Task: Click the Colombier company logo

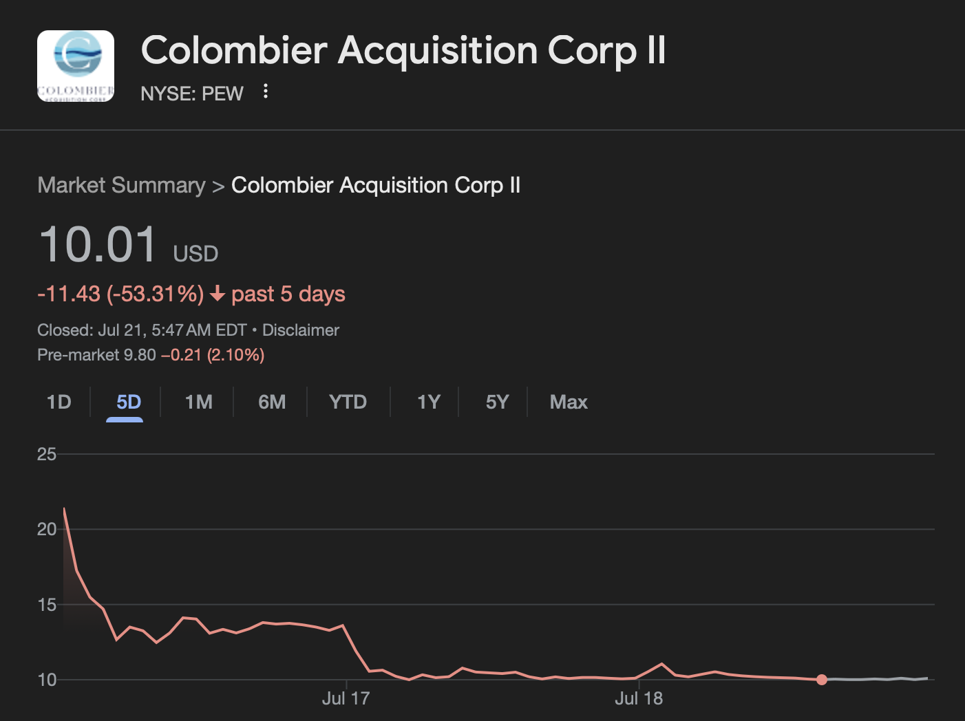Action: click(76, 66)
